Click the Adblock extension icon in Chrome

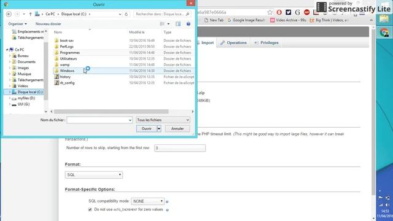306,12
